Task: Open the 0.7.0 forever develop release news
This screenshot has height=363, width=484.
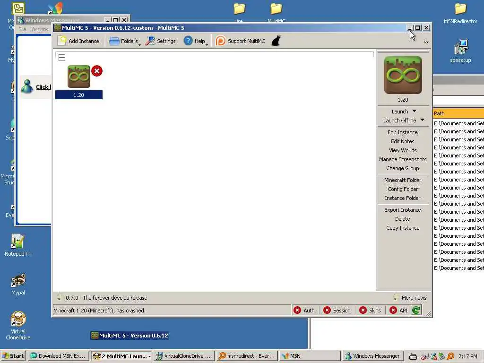Action: click(x=102, y=298)
